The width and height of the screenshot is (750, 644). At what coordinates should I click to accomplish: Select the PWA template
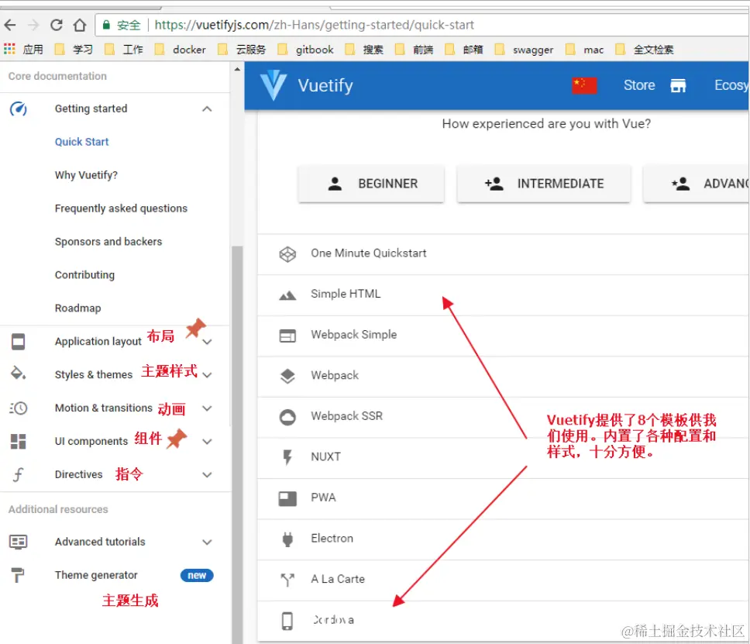coord(503,498)
